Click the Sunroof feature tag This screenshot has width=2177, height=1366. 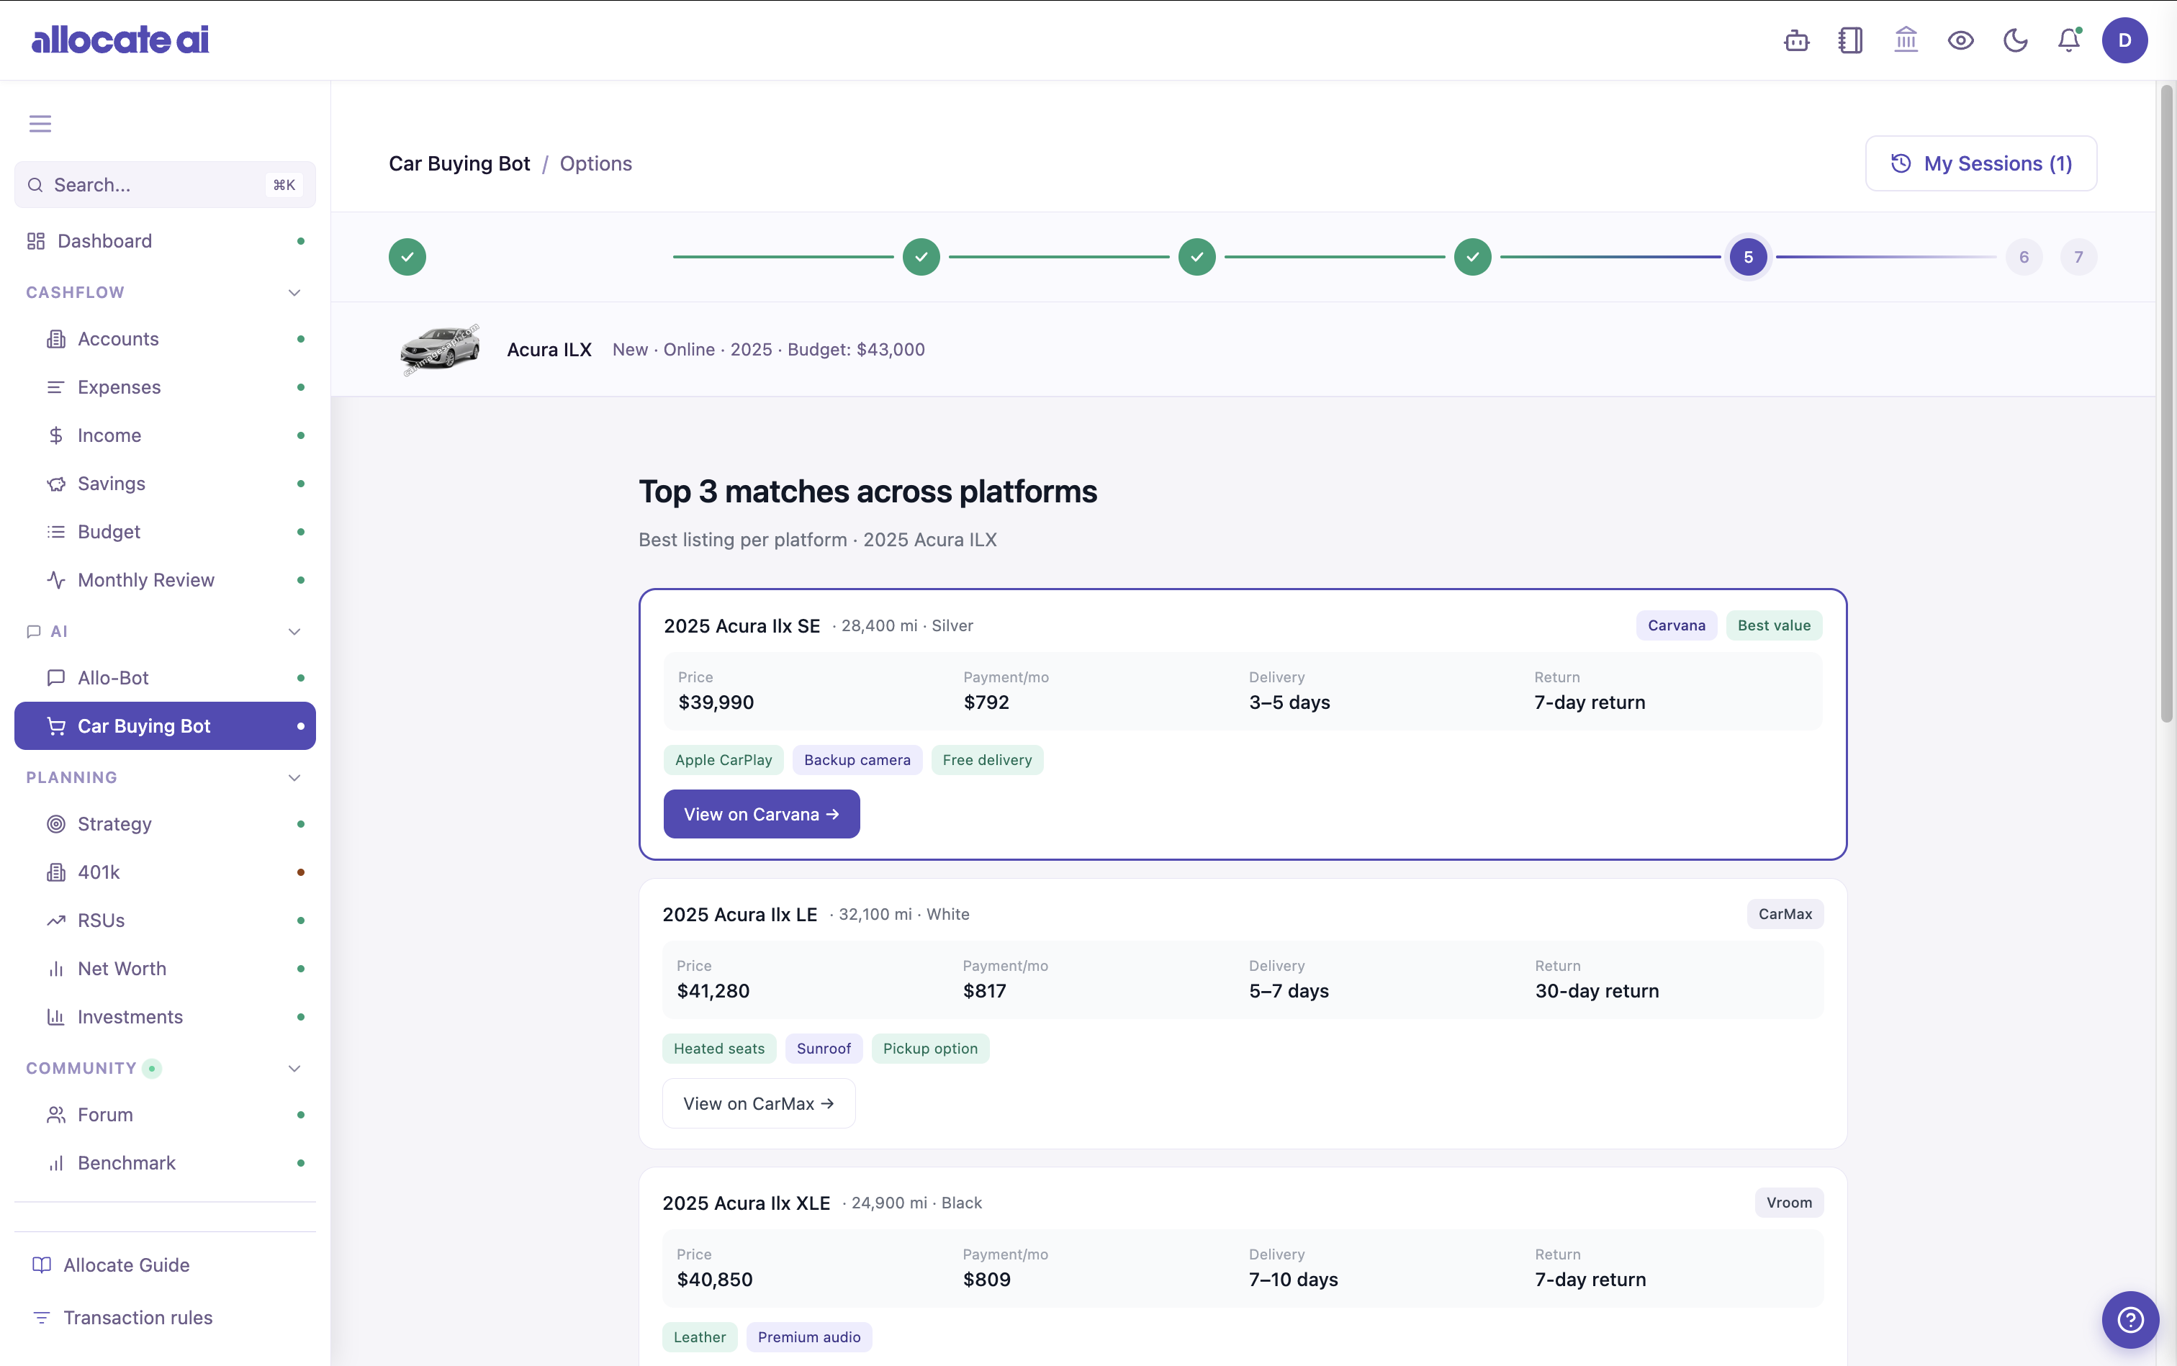[824, 1049]
